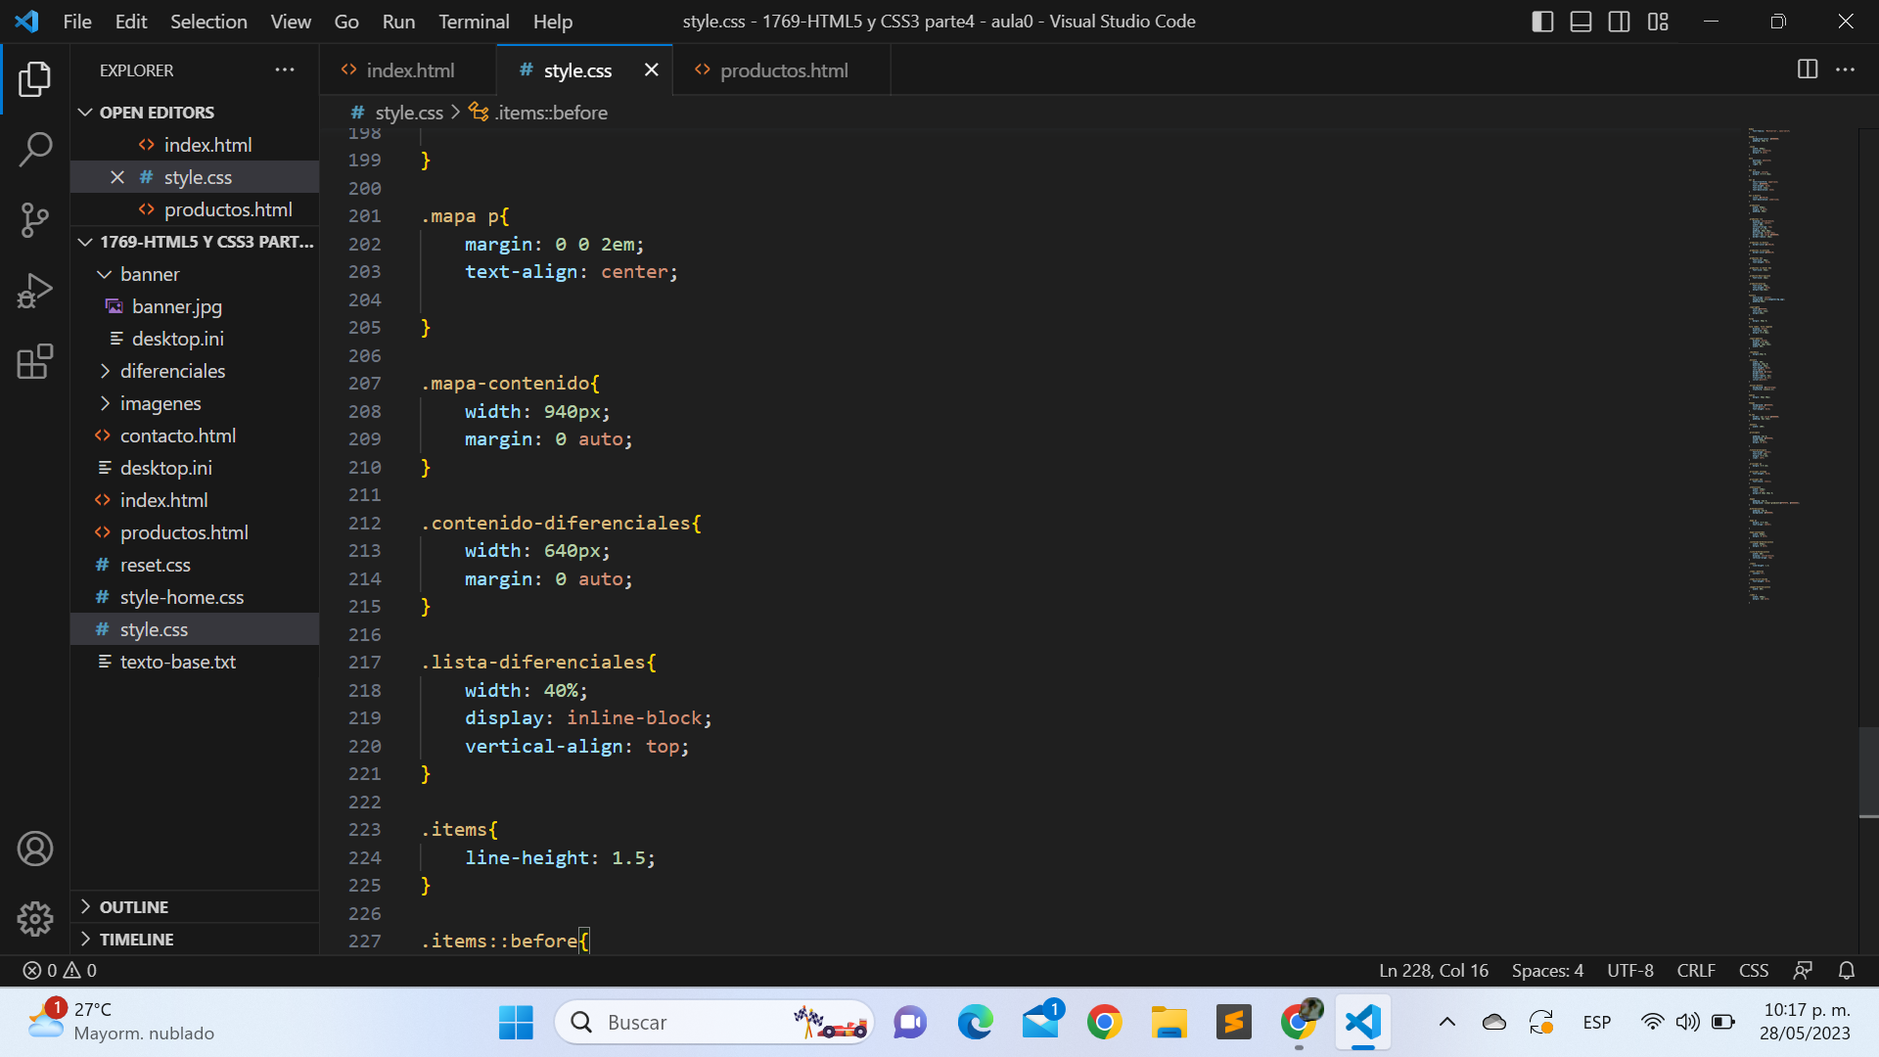The image size is (1879, 1057).
Task: Change language mode CSS in status bar
Action: point(1754,970)
